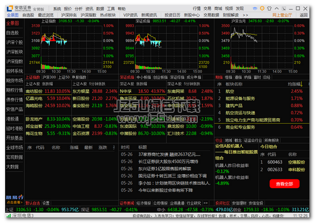
Task: Switch to the 交易 top tab
Action: (x=207, y=8)
